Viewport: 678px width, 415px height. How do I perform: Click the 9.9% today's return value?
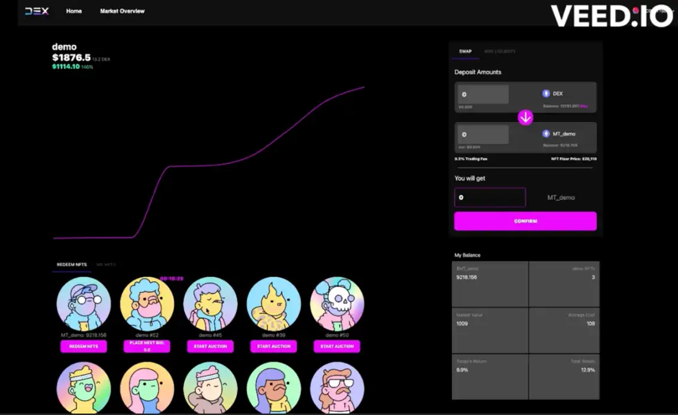(462, 370)
